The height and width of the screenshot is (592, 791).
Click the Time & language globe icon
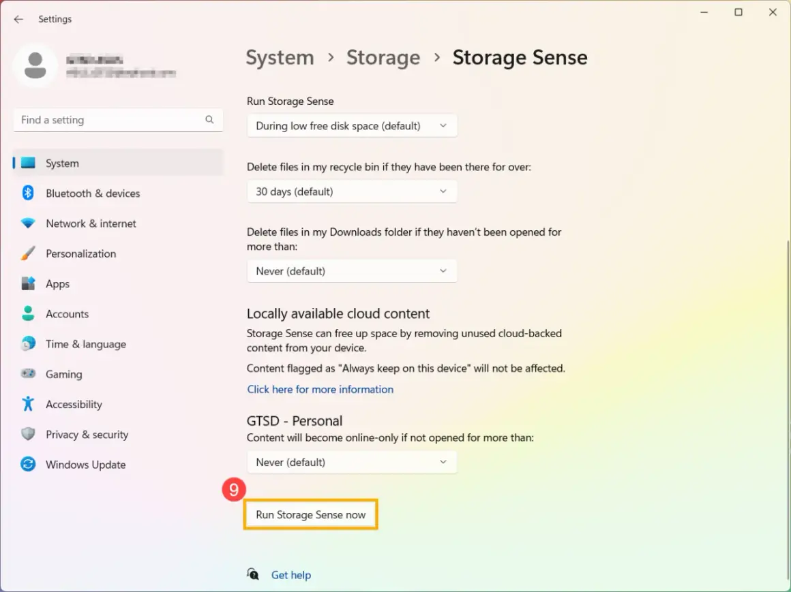[28, 343]
